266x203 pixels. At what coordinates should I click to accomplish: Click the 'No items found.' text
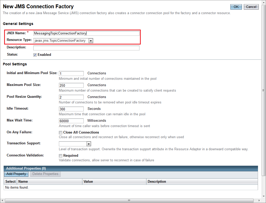pos(17,188)
